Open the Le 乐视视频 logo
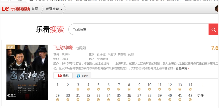The width and height of the screenshot is (219, 108). tap(16, 9)
